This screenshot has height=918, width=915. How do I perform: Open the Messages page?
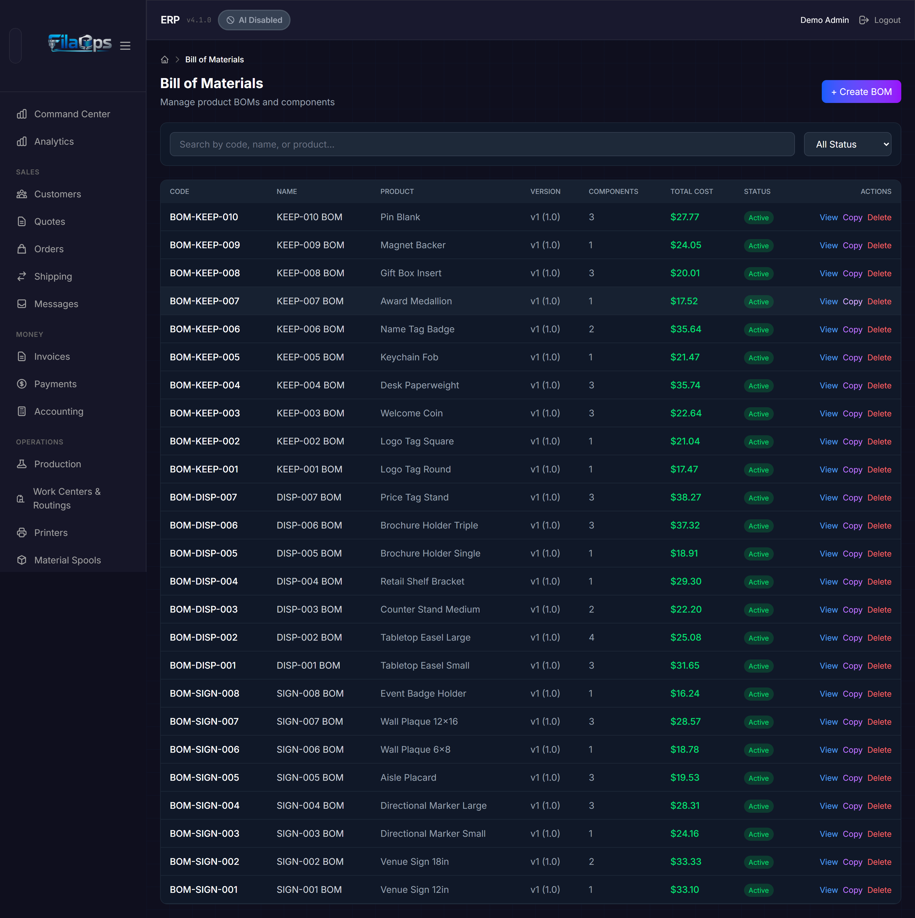[56, 304]
